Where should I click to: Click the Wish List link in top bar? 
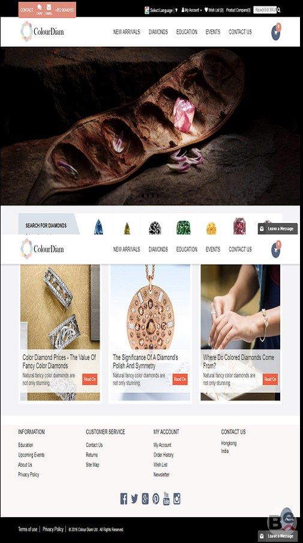point(214,10)
